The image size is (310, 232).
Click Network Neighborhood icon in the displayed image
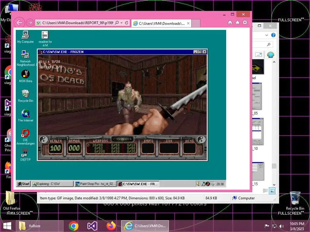pyautogui.click(x=25, y=58)
